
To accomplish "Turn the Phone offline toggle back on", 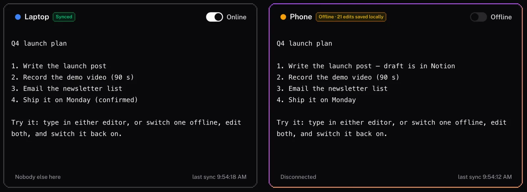I will [x=478, y=17].
